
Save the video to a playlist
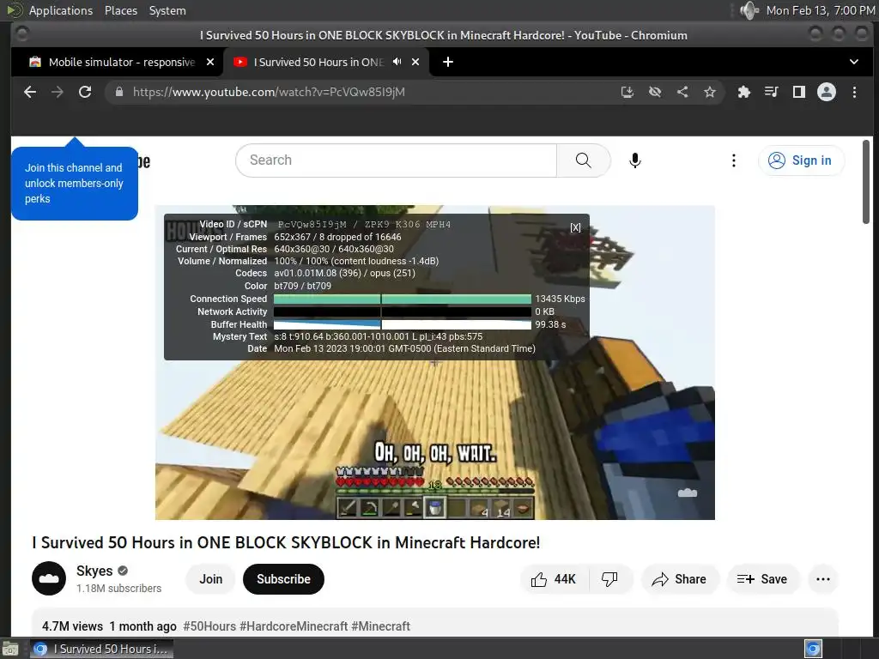[762, 579]
